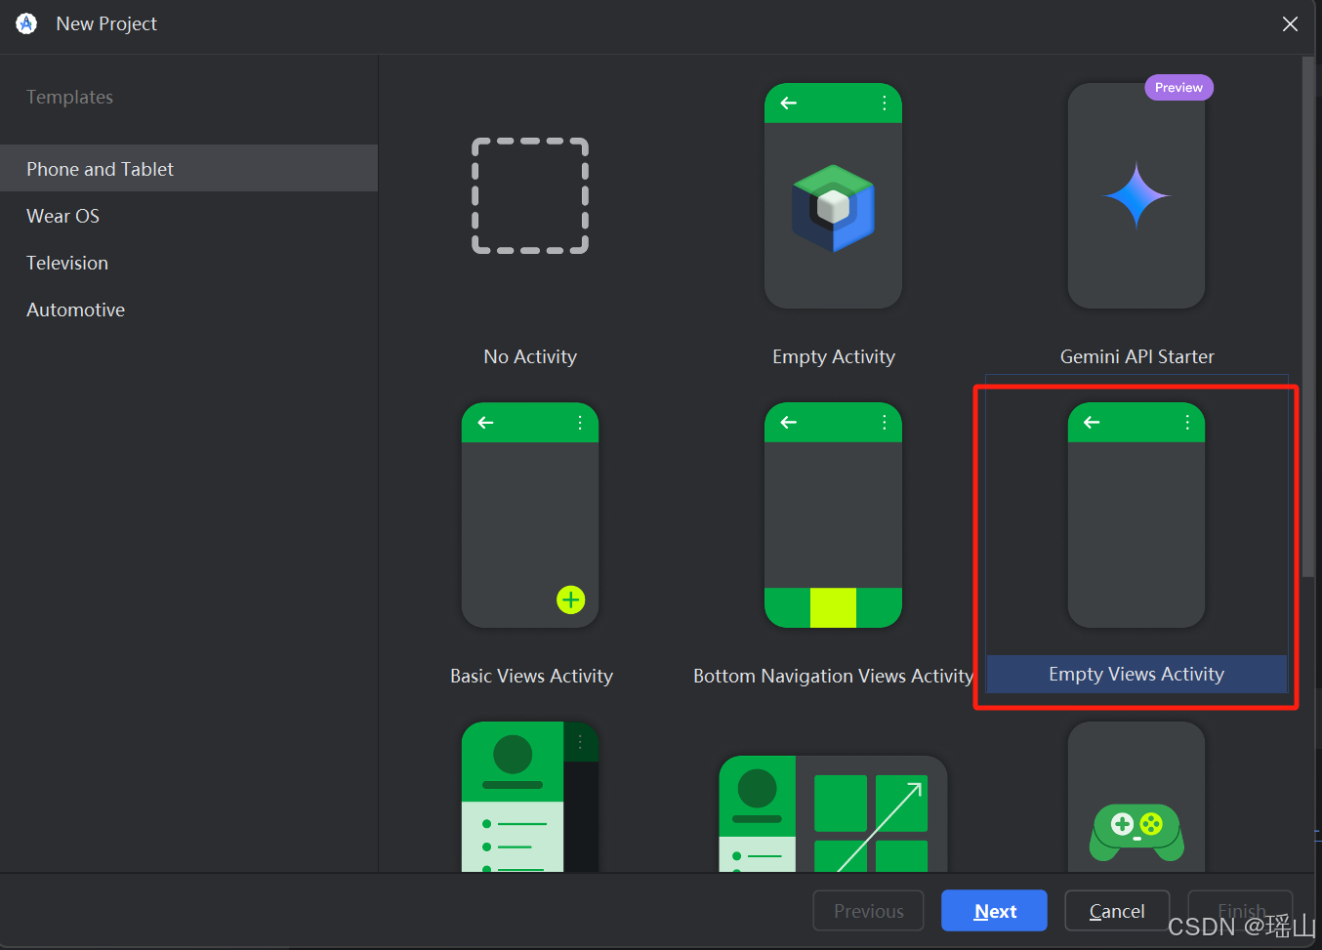This screenshot has width=1322, height=950.
Task: Select the template with profile list thumbnail
Action: 530,797
